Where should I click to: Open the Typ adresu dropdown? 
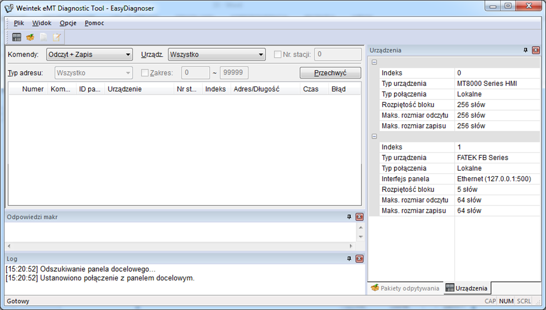(x=94, y=73)
